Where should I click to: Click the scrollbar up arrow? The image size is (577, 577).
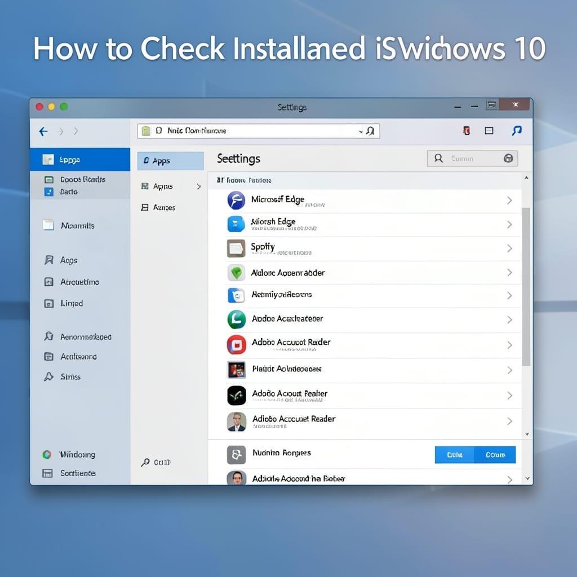(x=527, y=177)
